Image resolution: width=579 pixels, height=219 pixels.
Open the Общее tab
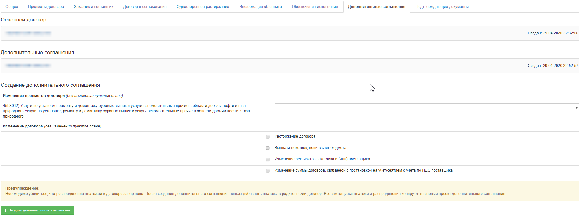point(12,7)
